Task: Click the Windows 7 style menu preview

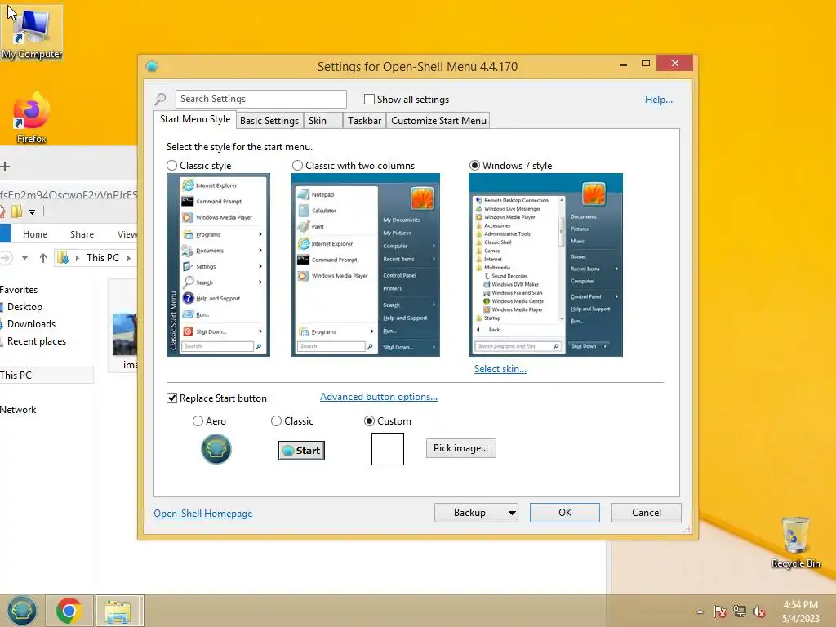Action: point(545,265)
